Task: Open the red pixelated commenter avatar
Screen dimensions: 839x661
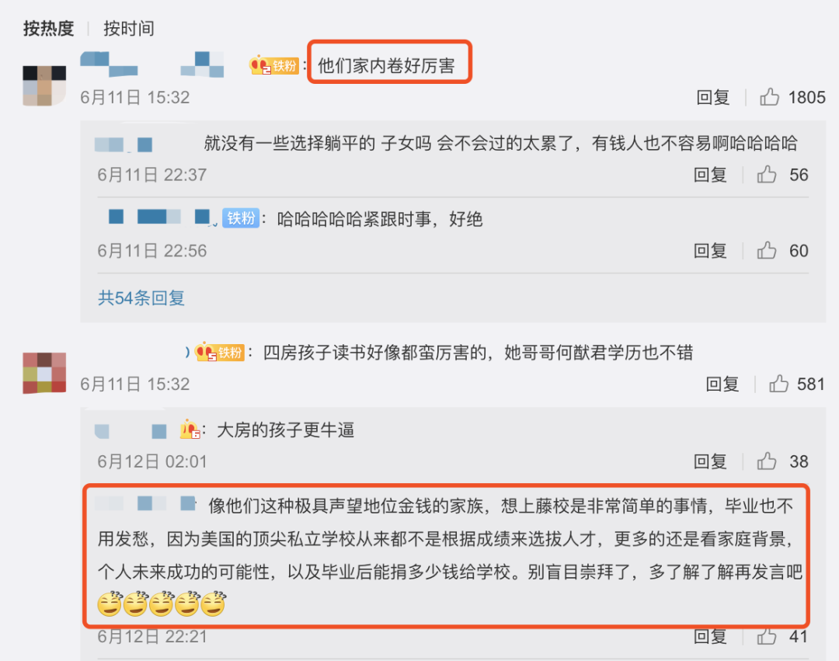Action: (x=44, y=373)
